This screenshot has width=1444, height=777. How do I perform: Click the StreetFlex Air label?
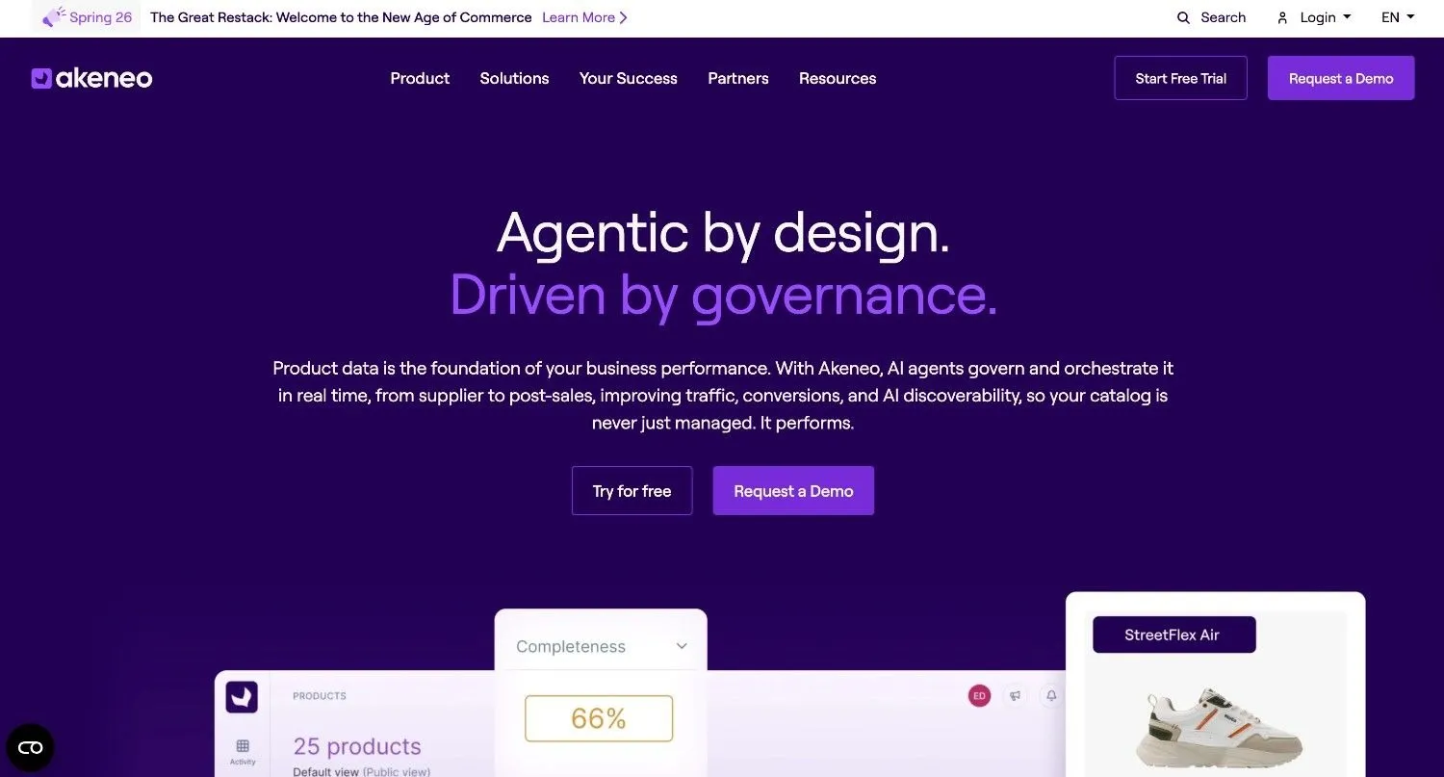1173,635
